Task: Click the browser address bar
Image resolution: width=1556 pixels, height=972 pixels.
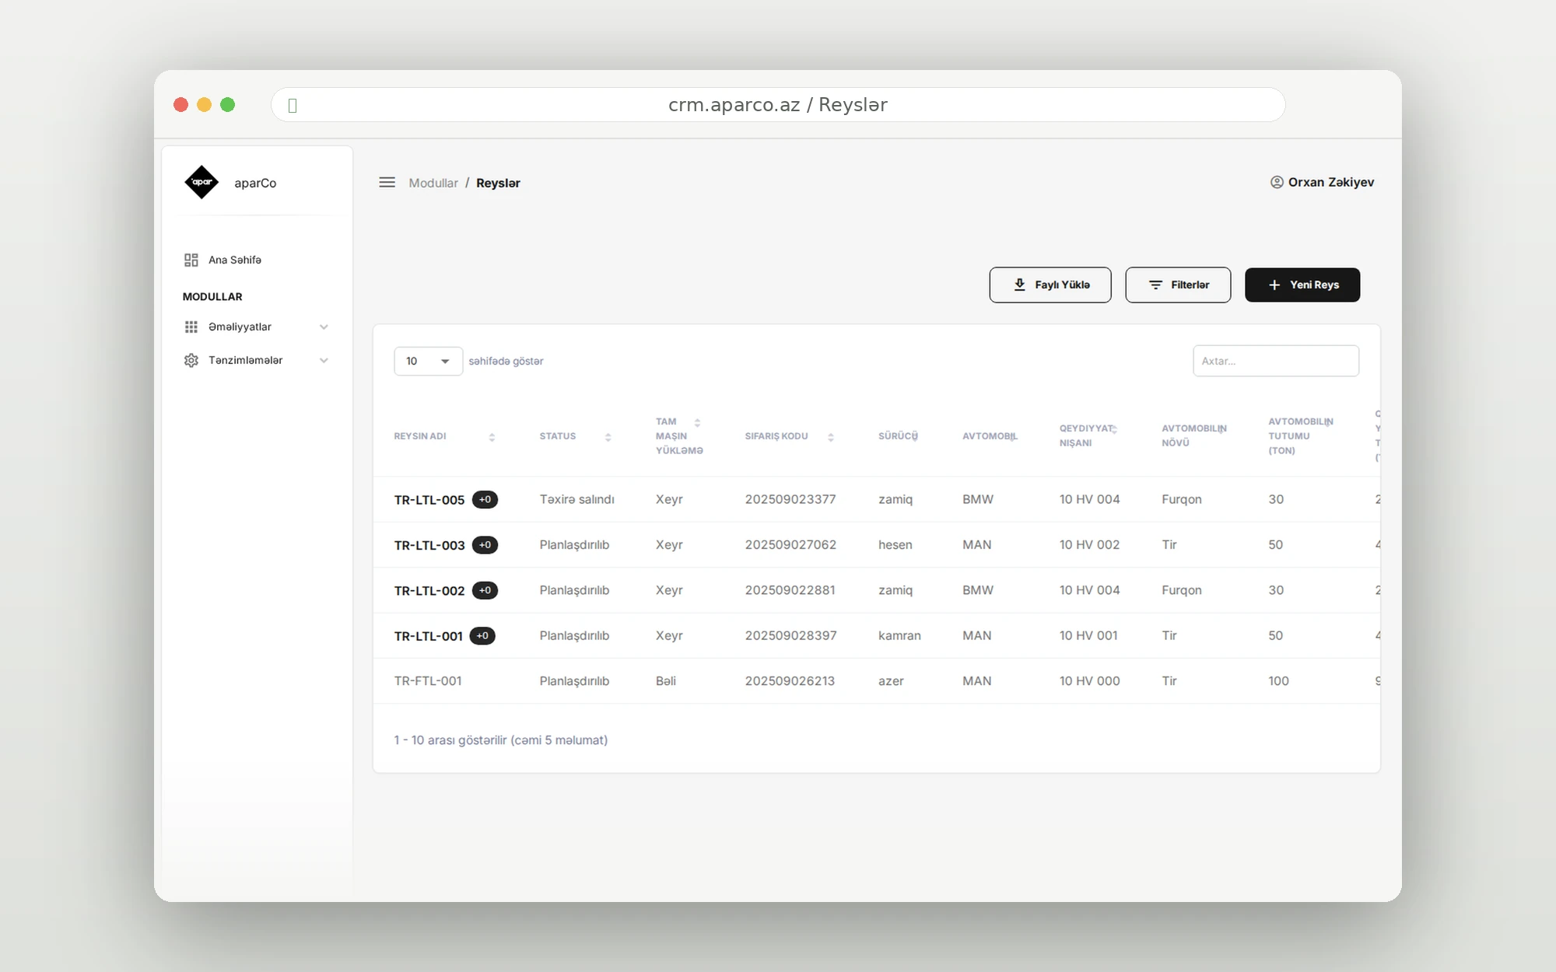Action: (778, 105)
